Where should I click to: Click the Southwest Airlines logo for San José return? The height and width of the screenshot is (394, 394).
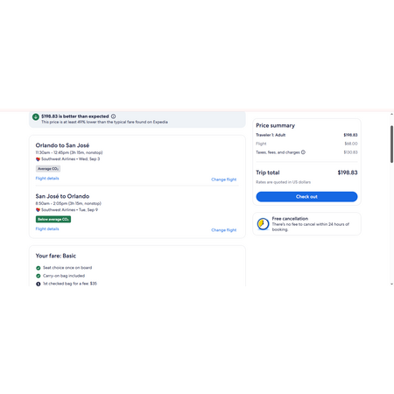pos(38,210)
